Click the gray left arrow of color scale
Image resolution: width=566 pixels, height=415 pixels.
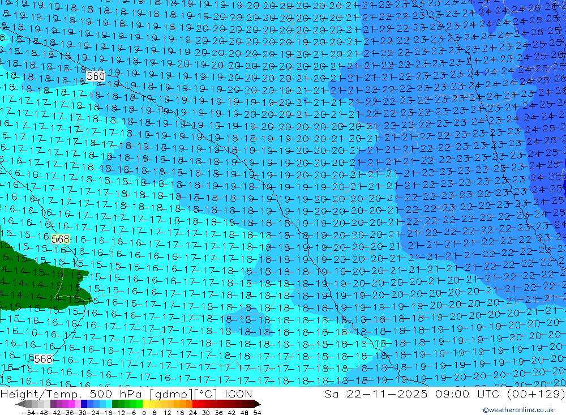(x=21, y=404)
